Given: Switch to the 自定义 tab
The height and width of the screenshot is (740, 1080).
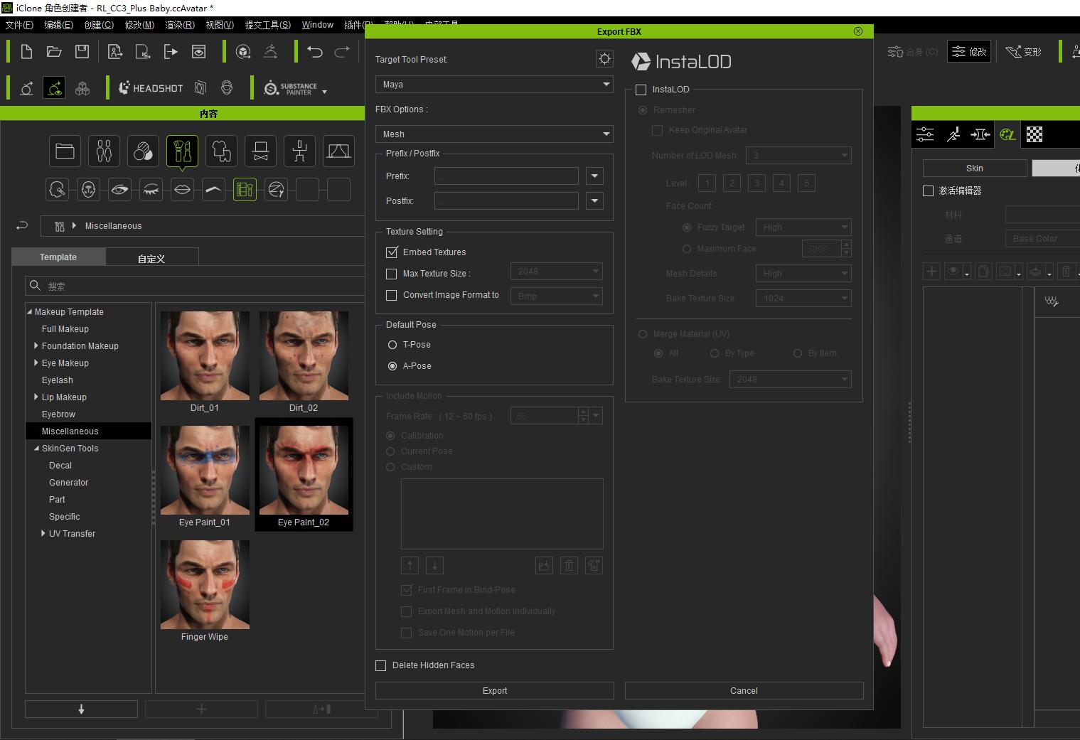Looking at the screenshot, I should (151, 258).
